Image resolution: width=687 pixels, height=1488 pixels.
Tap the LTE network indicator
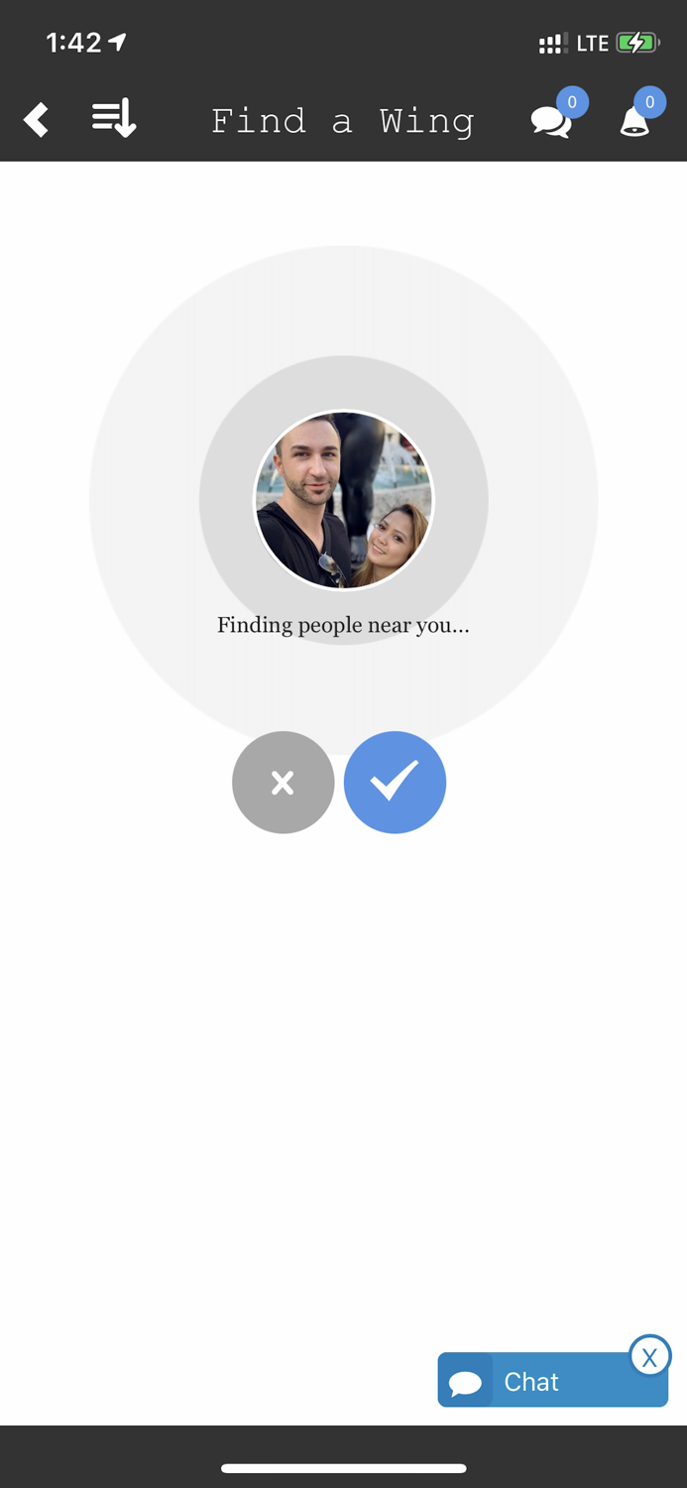point(592,43)
